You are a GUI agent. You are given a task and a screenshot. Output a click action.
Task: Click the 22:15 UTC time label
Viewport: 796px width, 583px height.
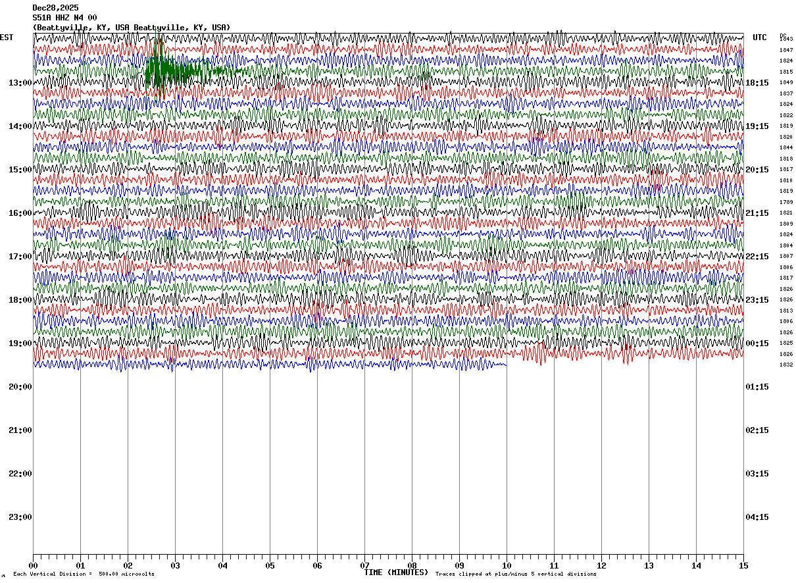point(757,256)
